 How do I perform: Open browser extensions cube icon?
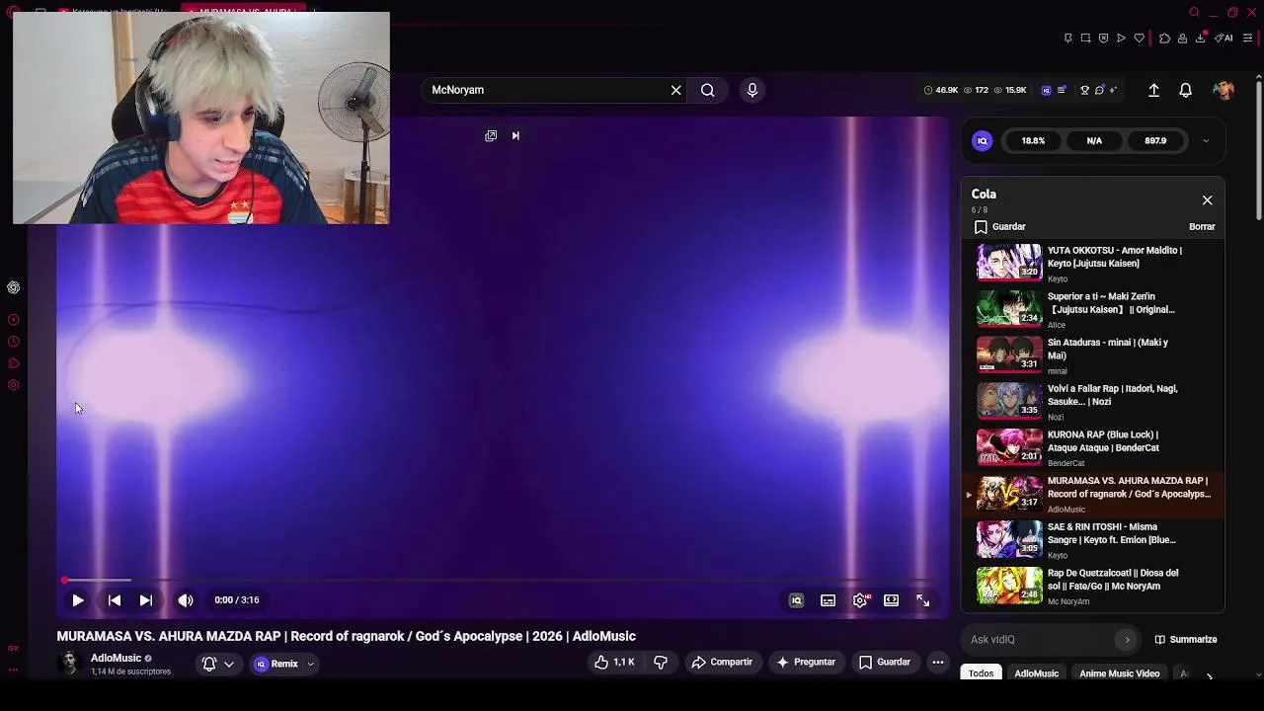(1164, 39)
